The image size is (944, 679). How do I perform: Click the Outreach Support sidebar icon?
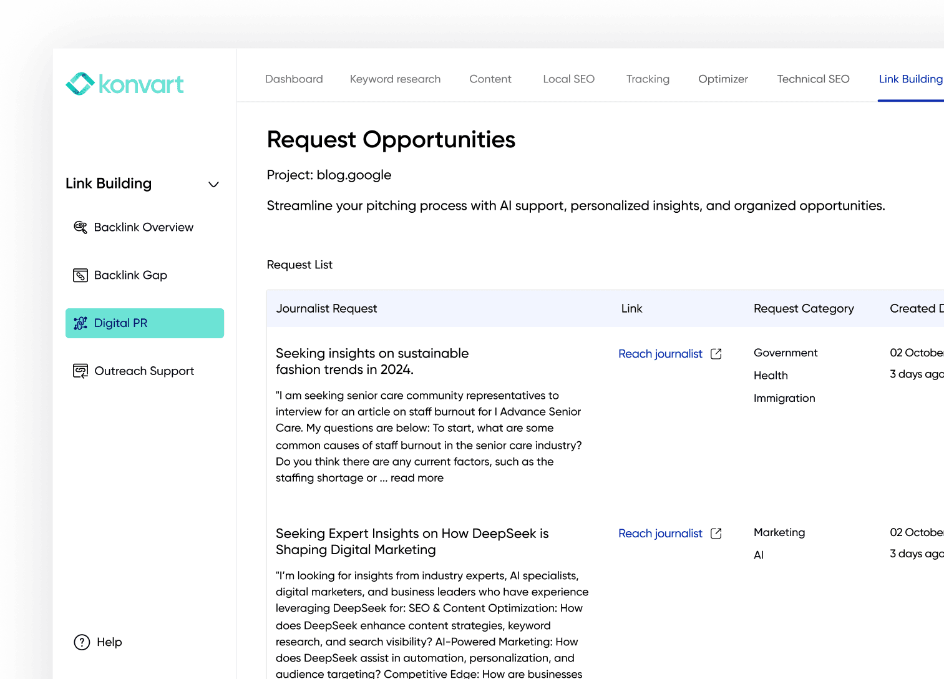tap(80, 371)
